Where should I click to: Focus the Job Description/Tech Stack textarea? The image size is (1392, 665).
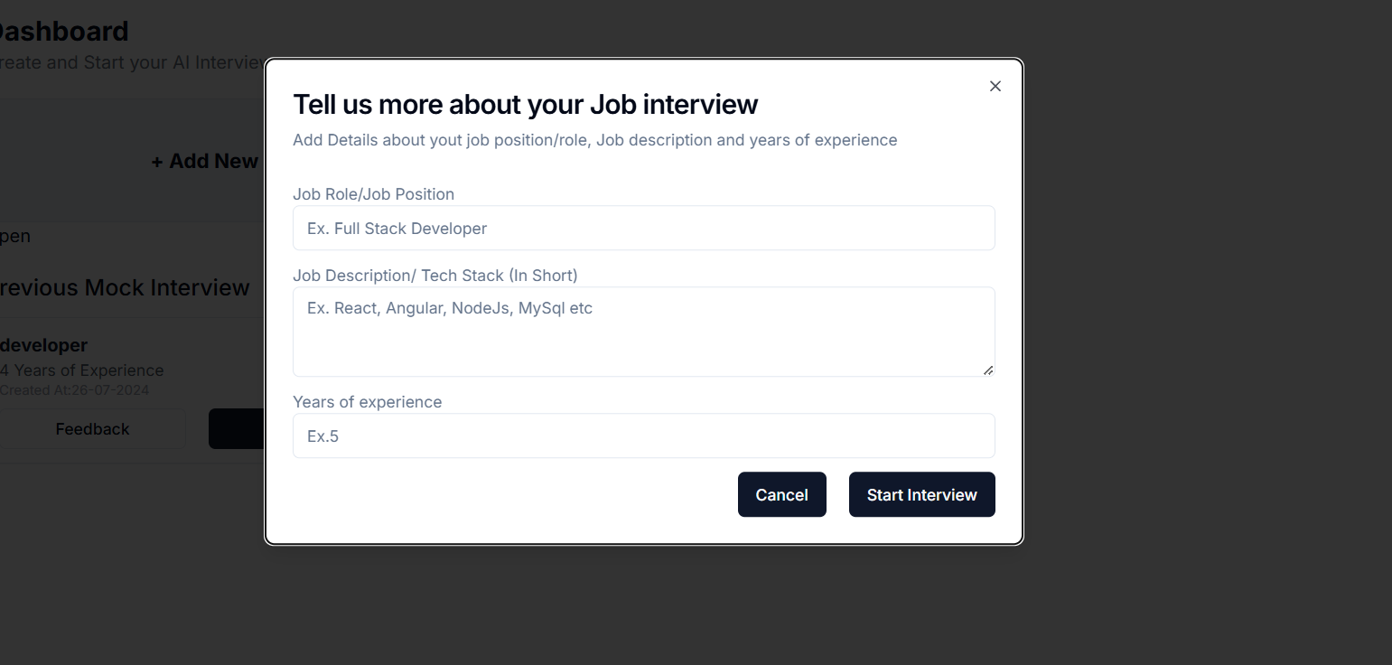tap(643, 332)
